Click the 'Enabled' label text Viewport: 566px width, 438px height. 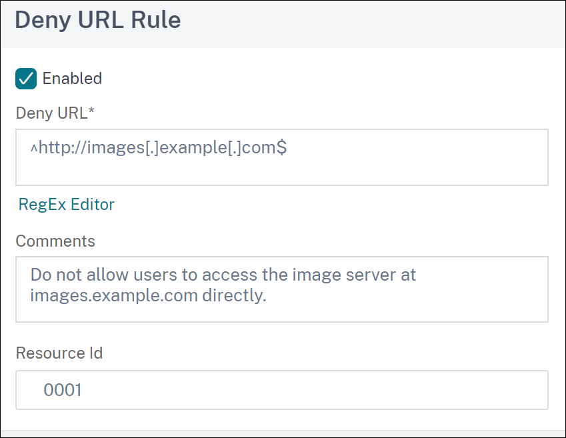point(72,79)
